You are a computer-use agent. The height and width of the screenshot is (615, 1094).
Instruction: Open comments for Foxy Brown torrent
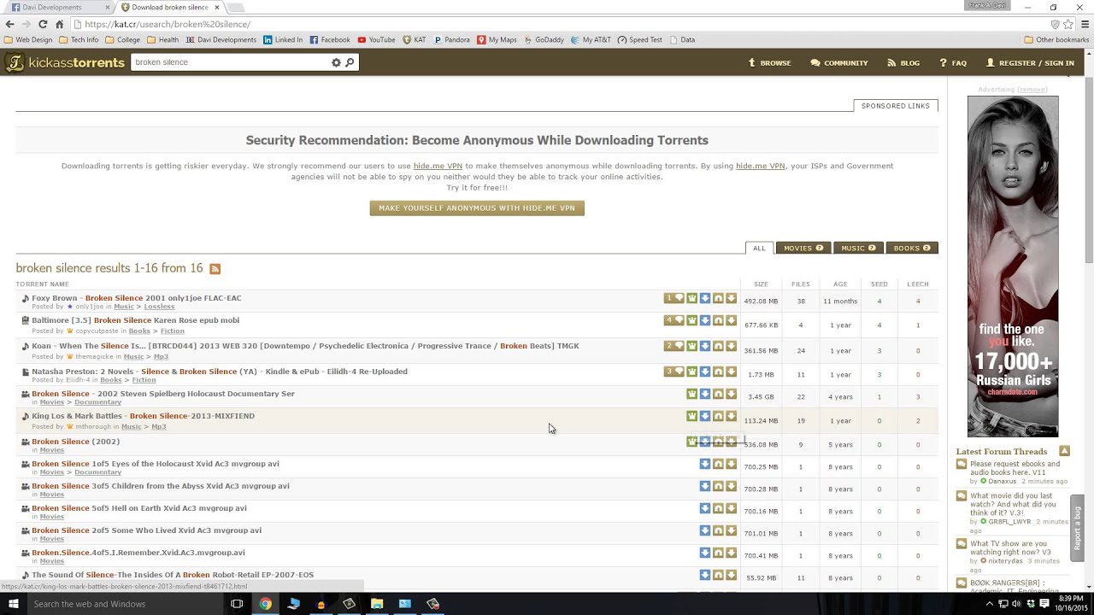(x=674, y=299)
